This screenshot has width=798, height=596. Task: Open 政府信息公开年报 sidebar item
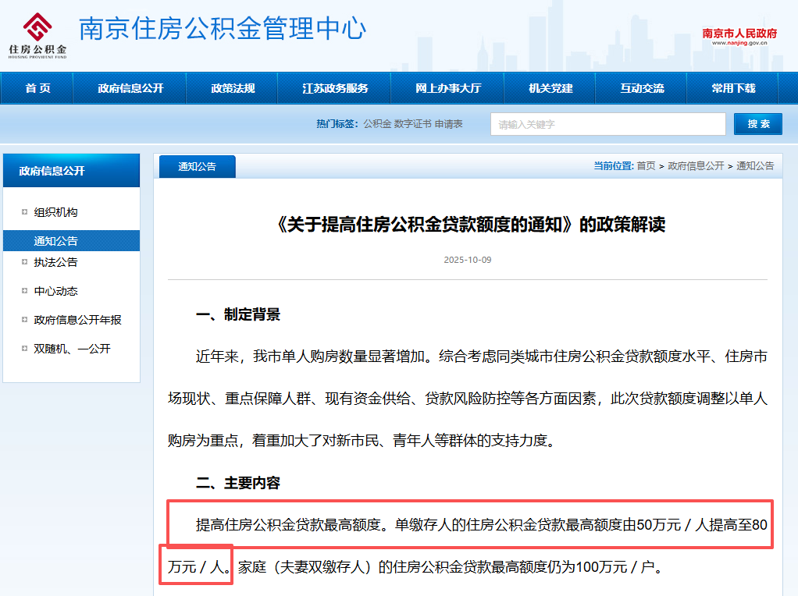[x=77, y=320]
